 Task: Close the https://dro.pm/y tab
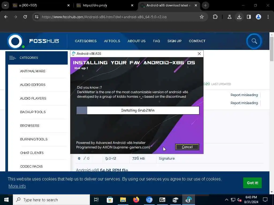132,5
